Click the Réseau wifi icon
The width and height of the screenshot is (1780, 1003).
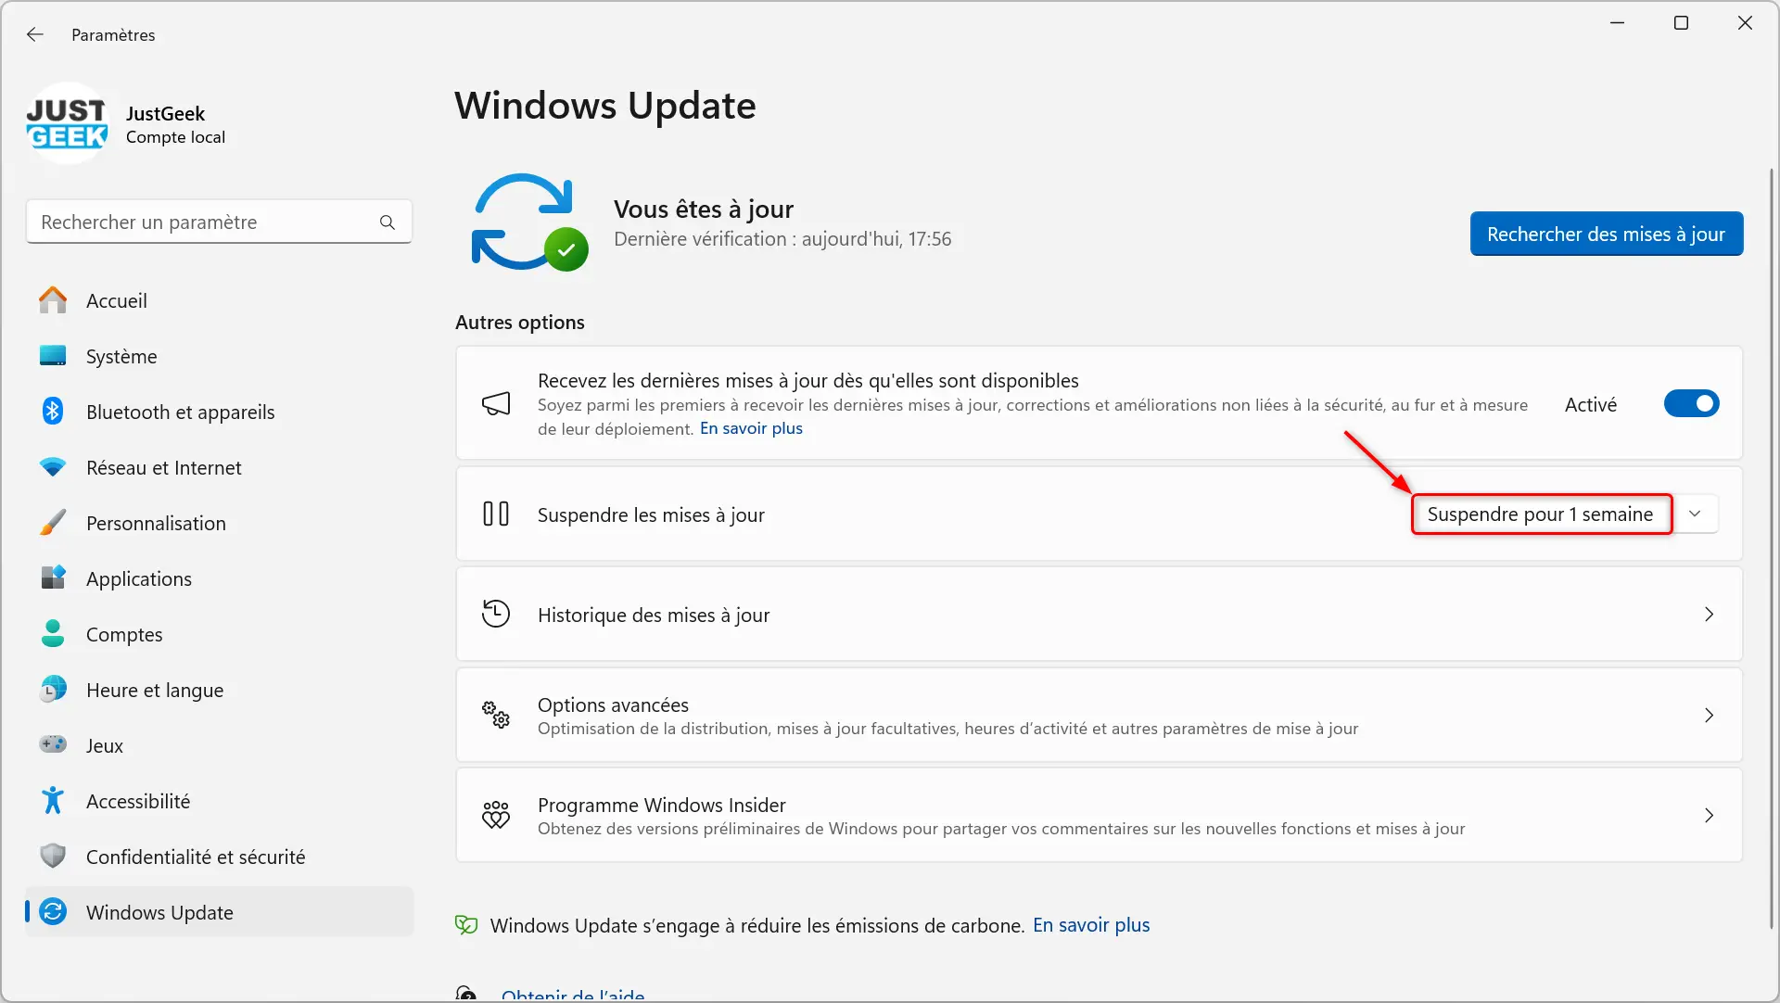click(53, 467)
